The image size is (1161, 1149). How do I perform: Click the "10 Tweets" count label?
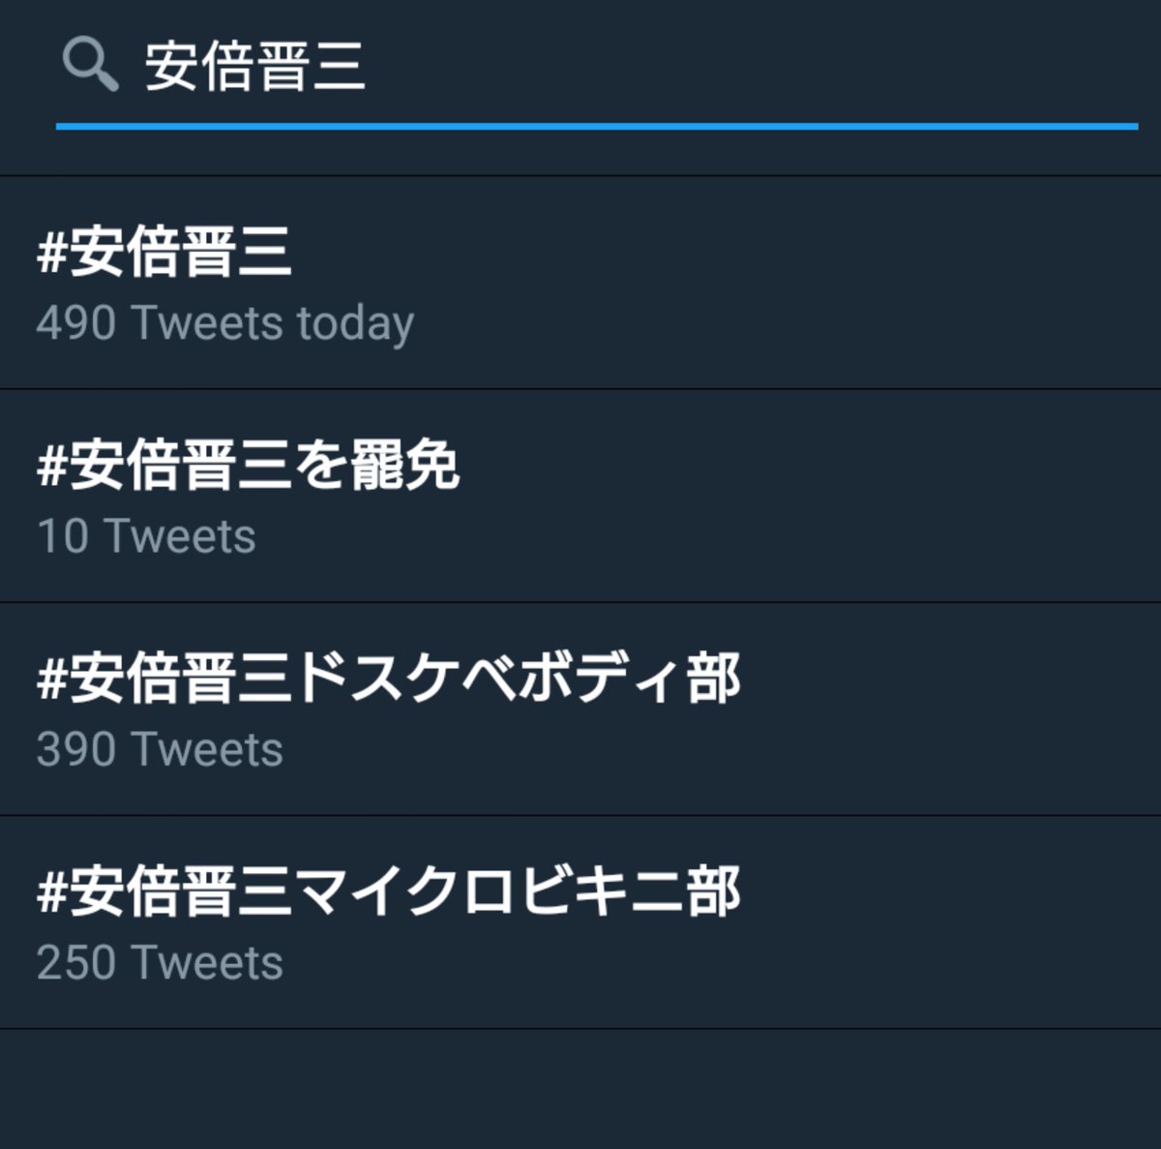coord(146,536)
